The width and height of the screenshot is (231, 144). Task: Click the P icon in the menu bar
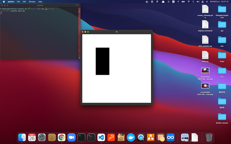(x=157, y=2)
